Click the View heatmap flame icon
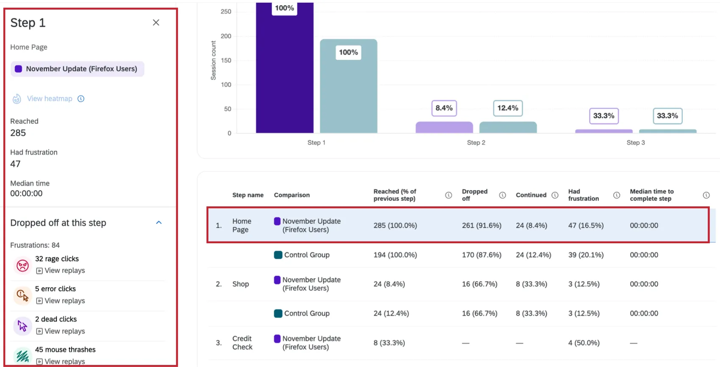The width and height of the screenshot is (720, 367). [x=17, y=99]
